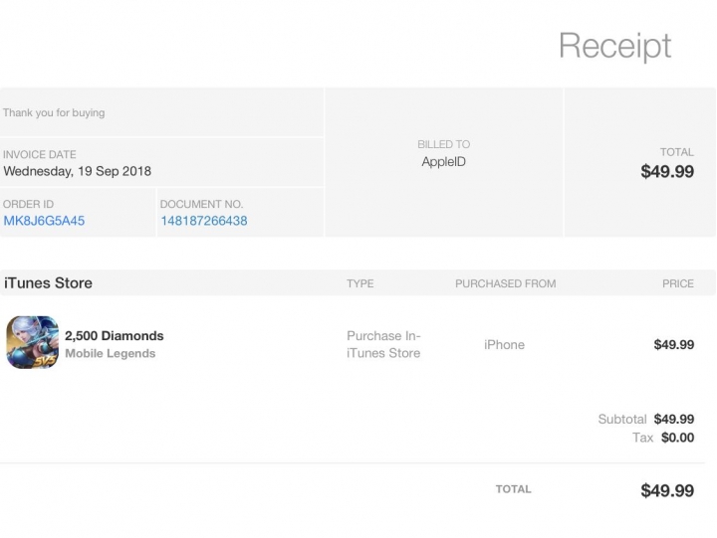
Task: Click the PURCHASED FROM column header
Action: point(506,283)
